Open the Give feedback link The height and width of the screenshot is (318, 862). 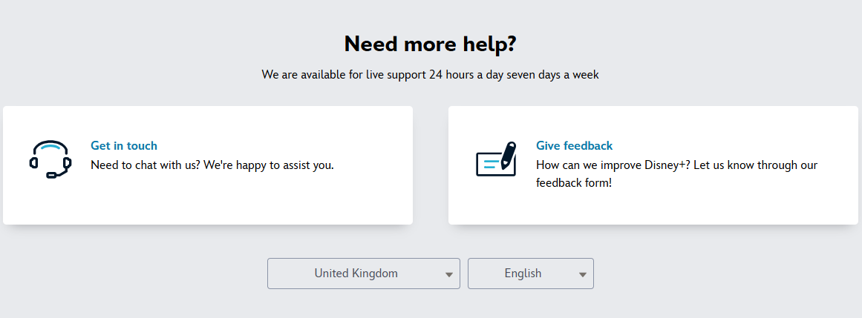[x=574, y=145]
